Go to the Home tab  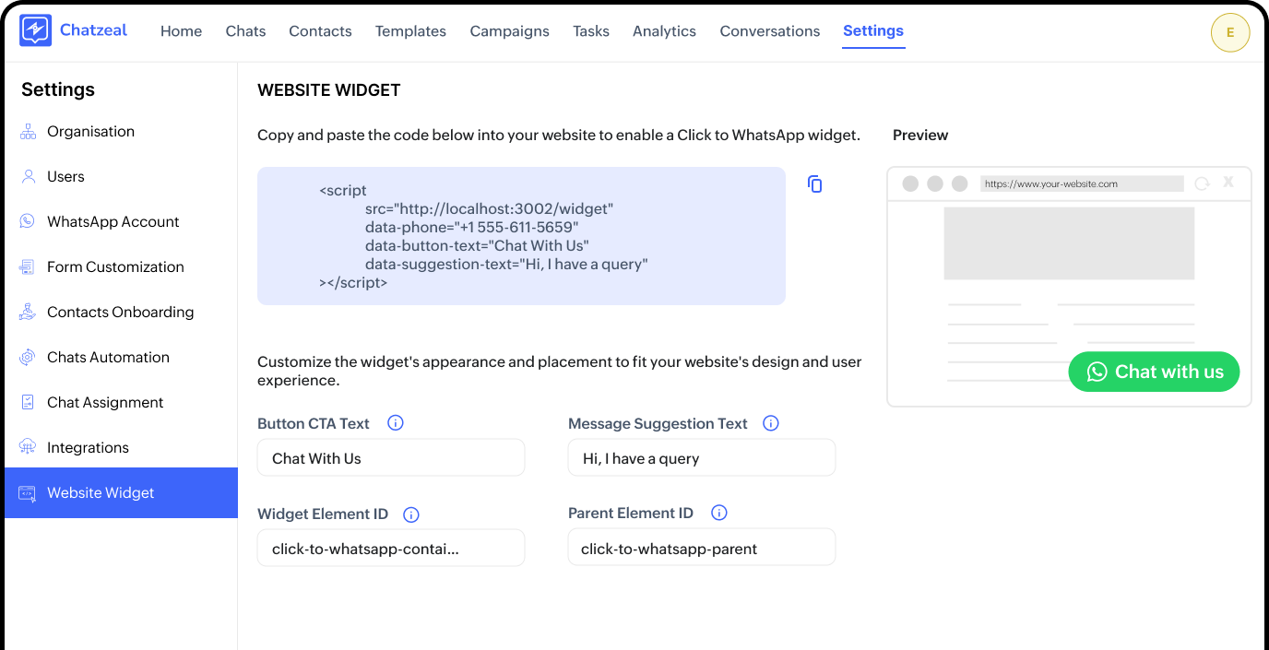(x=181, y=31)
